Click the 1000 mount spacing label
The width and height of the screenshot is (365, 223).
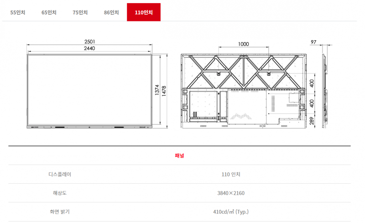pyautogui.click(x=244, y=44)
